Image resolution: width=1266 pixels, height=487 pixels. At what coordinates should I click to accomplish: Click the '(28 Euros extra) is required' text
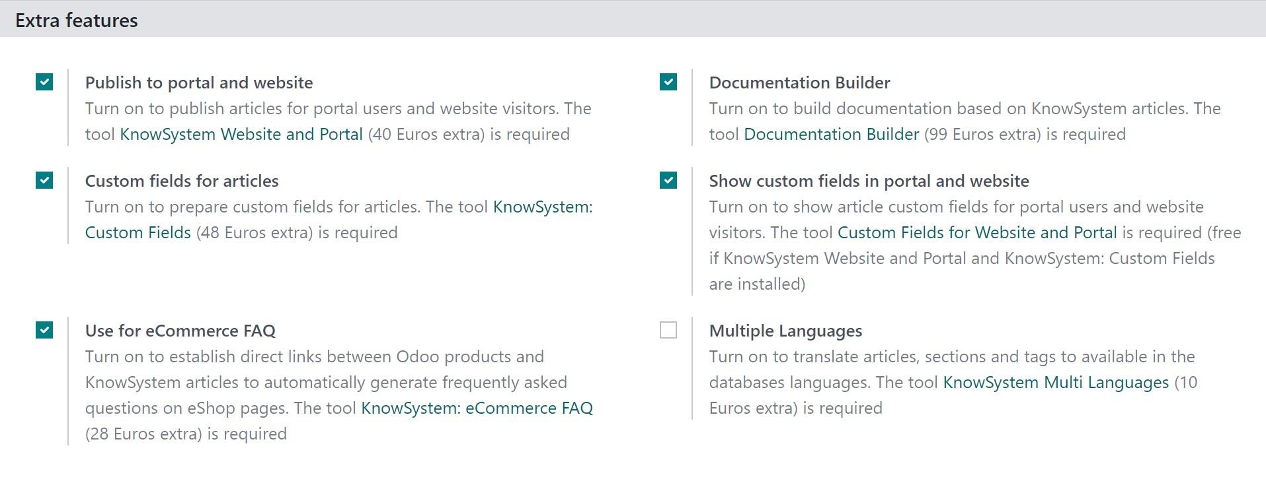coord(186,434)
